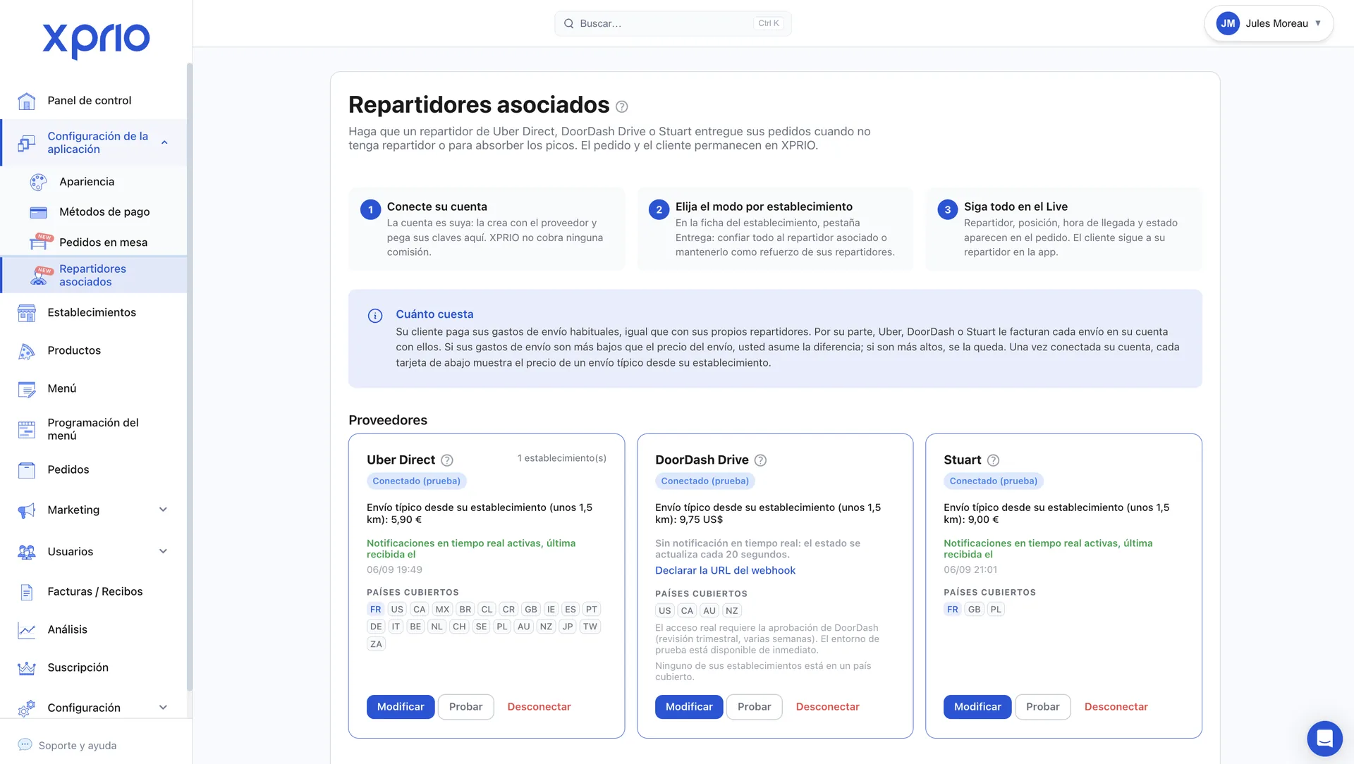Disconnect Uber Direct
Image resolution: width=1354 pixels, height=764 pixels.
[x=539, y=707]
